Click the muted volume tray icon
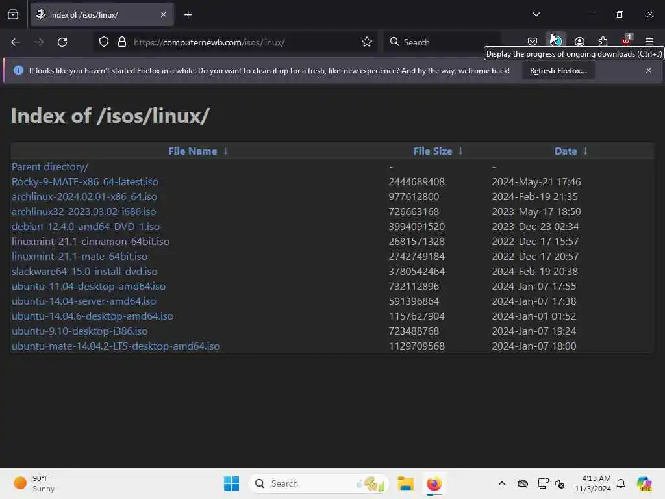Screen dimensions: 665x499 coord(560,483)
